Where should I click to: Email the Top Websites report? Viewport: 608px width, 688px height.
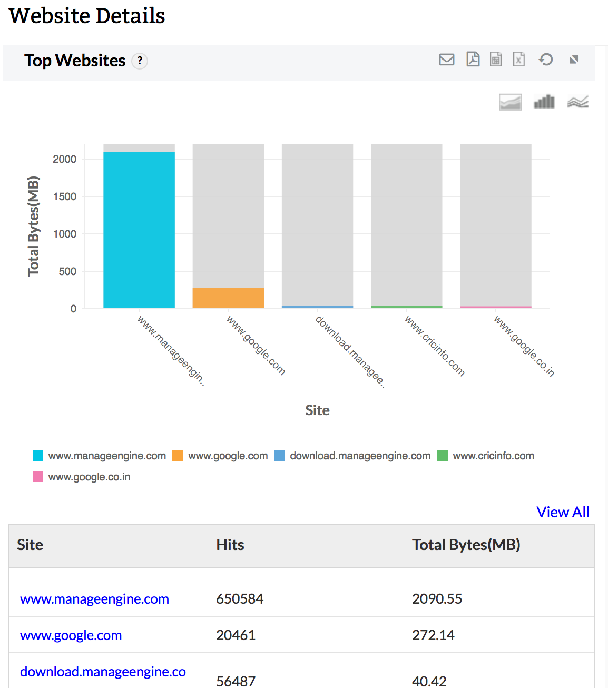(446, 60)
